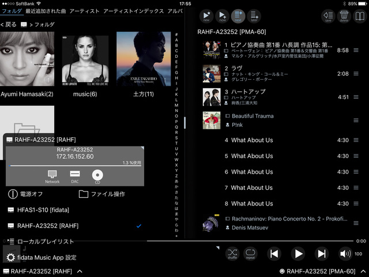The height and width of the screenshot is (277, 369).
Task: Select Rachmaninov Piano Concerto No. 2 row
Action: click(281, 223)
